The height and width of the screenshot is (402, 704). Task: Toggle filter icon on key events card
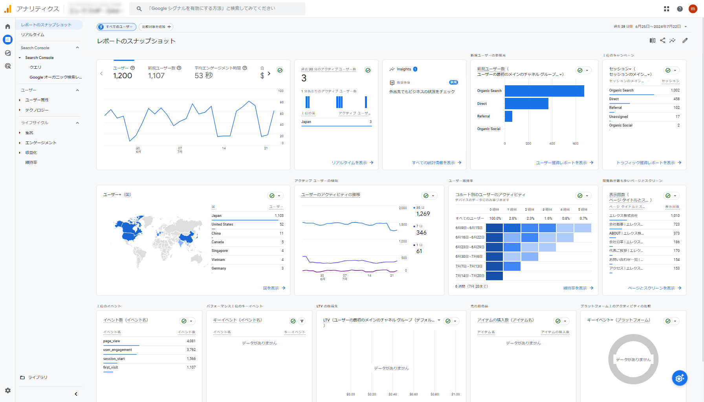click(x=302, y=321)
